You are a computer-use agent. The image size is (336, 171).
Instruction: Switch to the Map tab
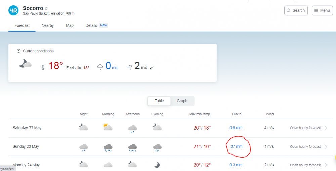(70, 25)
